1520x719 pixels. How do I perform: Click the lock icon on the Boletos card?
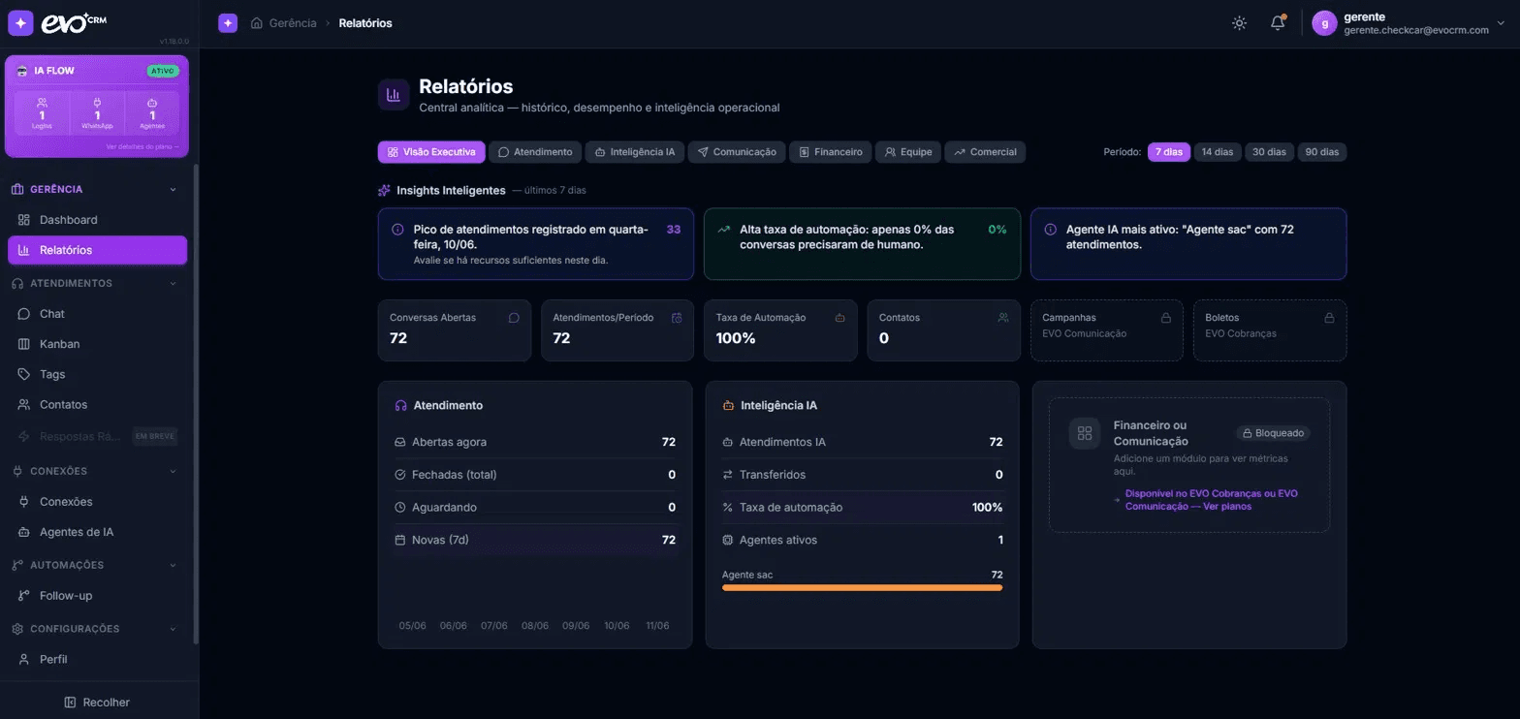(1329, 318)
